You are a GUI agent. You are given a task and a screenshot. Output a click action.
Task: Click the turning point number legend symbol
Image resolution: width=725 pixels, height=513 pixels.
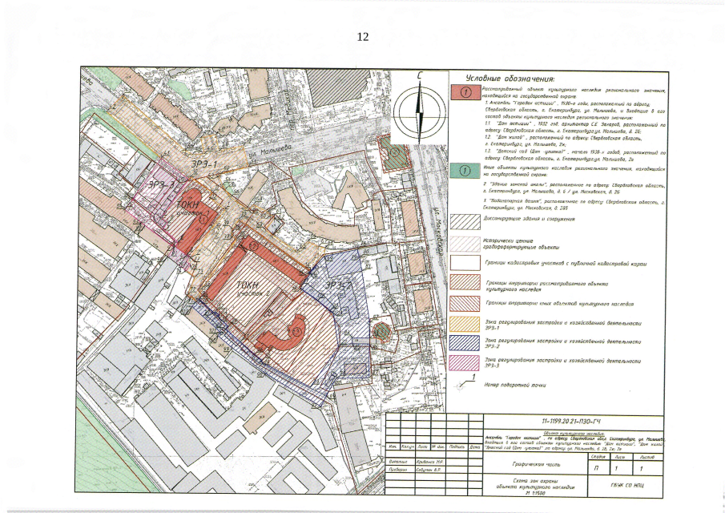click(468, 380)
